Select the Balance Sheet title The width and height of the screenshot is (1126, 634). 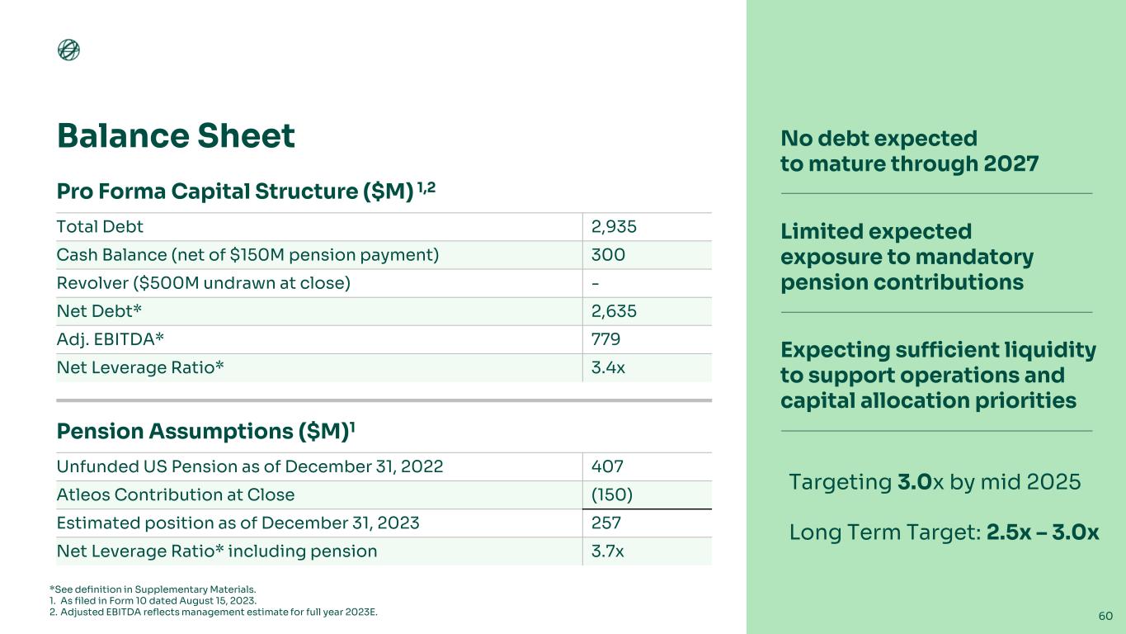click(176, 136)
